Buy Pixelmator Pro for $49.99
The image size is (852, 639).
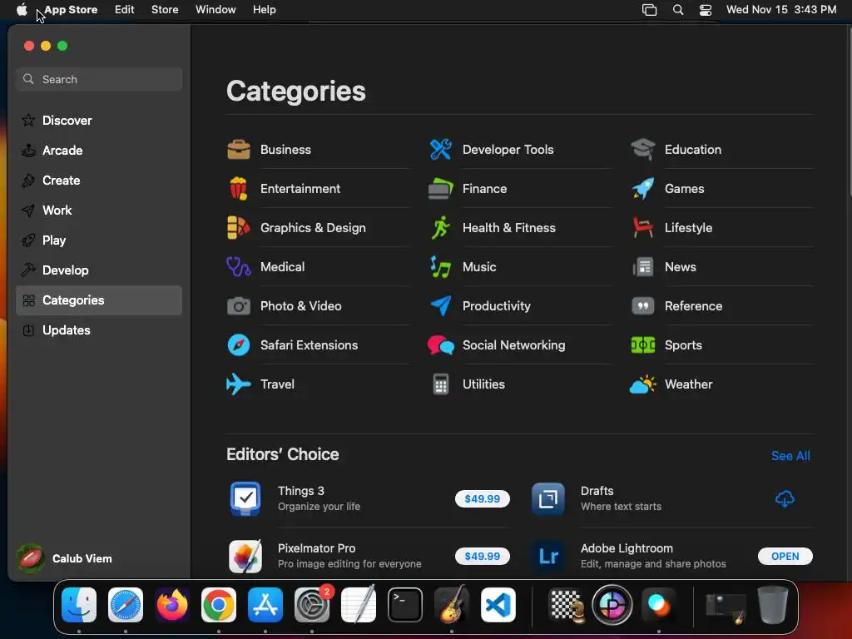(483, 557)
